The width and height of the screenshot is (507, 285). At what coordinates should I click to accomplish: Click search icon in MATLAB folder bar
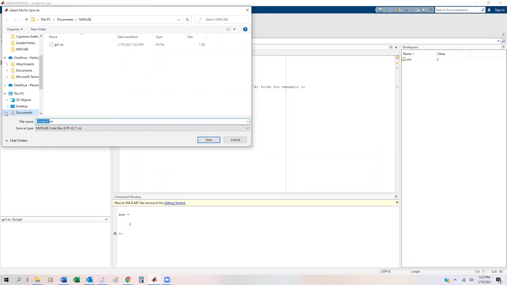click(503, 41)
